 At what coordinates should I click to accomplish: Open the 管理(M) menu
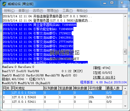(x=53, y=11)
